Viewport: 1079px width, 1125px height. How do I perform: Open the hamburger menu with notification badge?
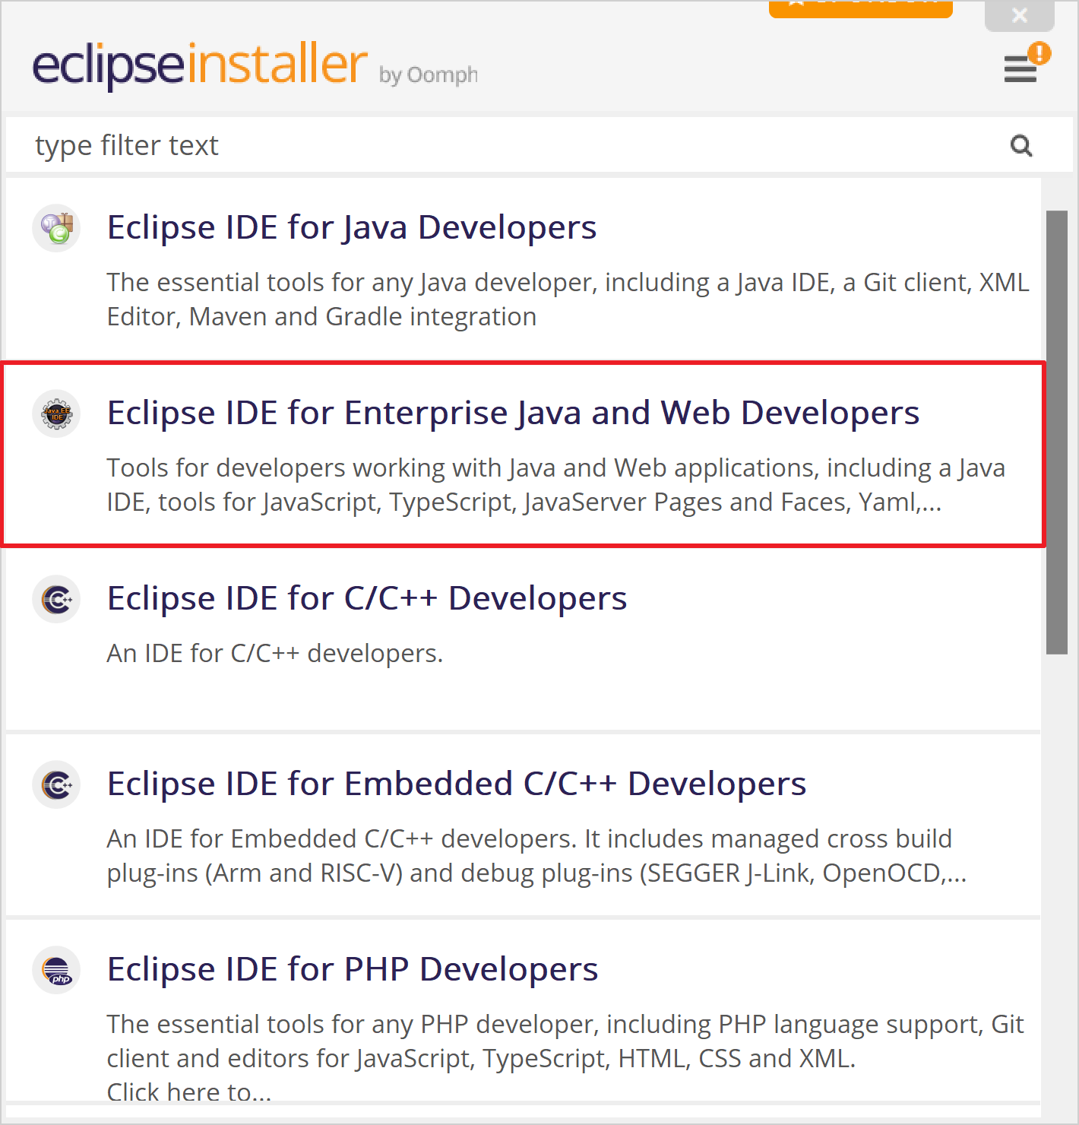(1026, 64)
